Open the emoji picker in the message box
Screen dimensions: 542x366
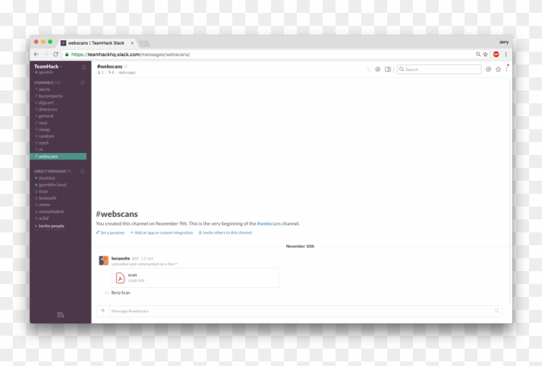point(496,310)
